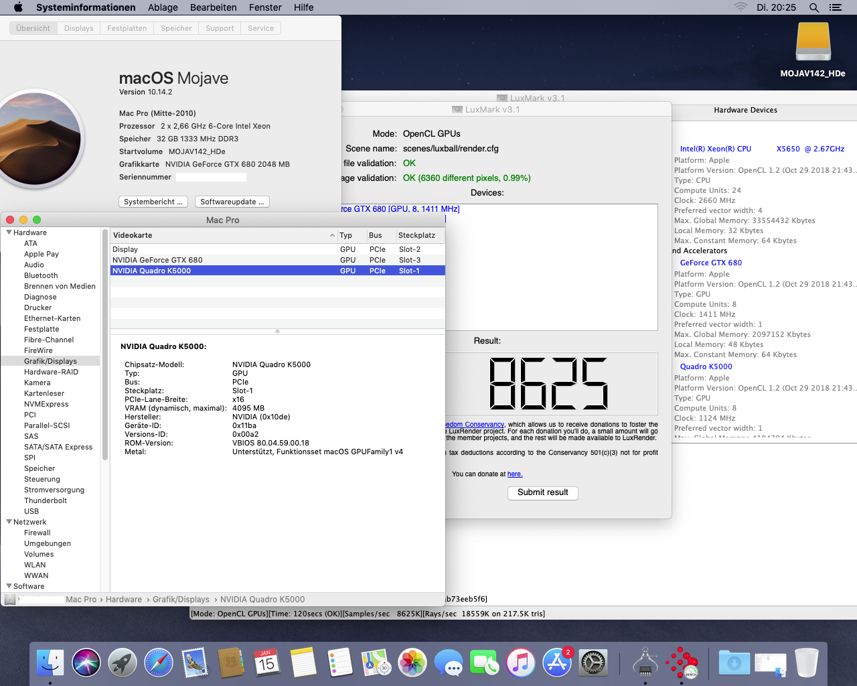Select Bluetooth in Hardware sidebar
Screen dimensions: 857x686
coord(41,275)
